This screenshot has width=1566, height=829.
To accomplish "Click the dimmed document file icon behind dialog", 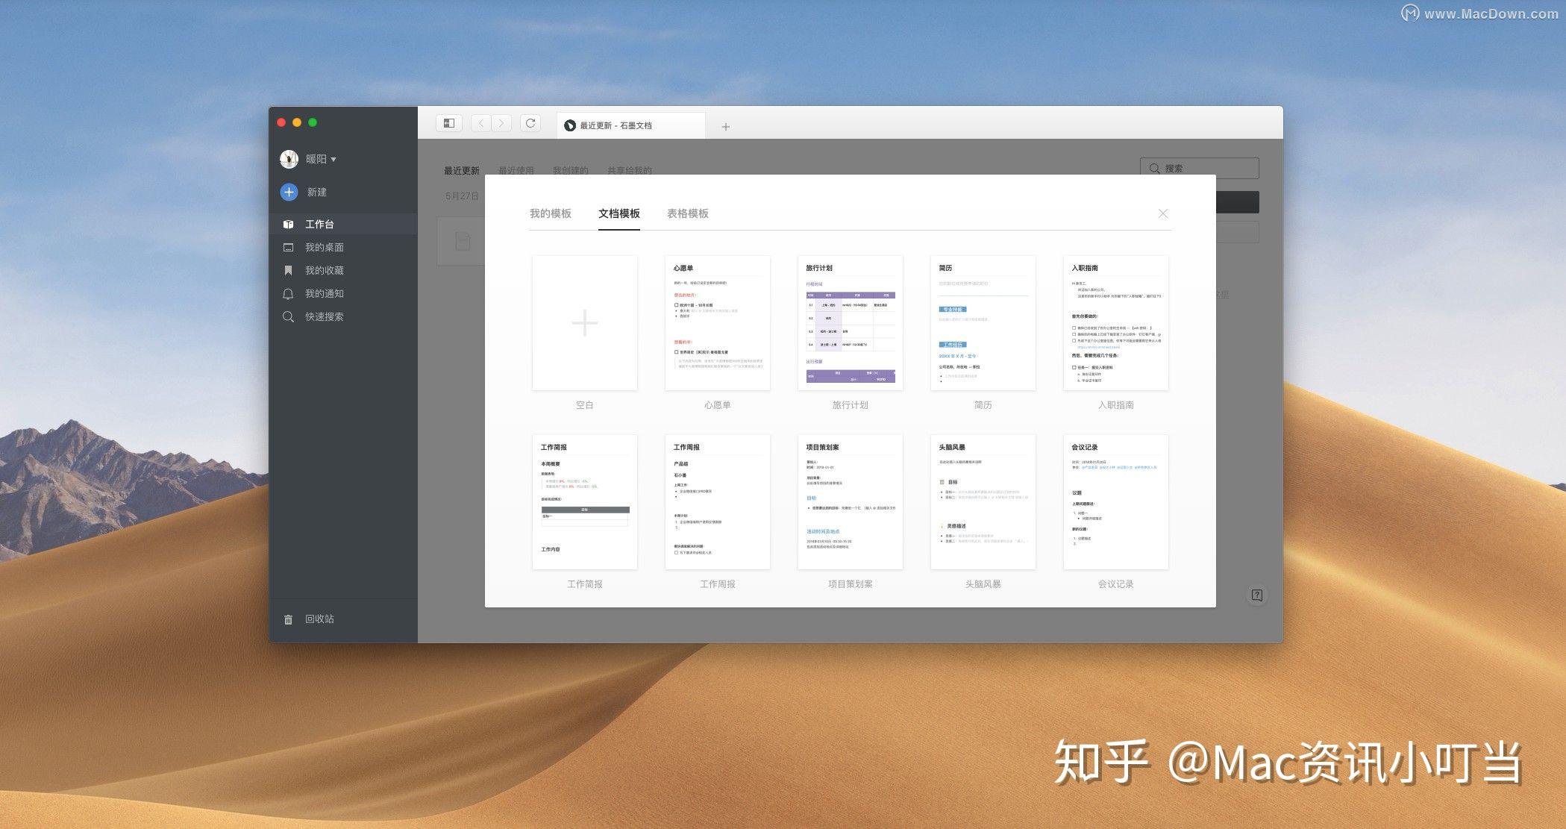I will pos(463,241).
